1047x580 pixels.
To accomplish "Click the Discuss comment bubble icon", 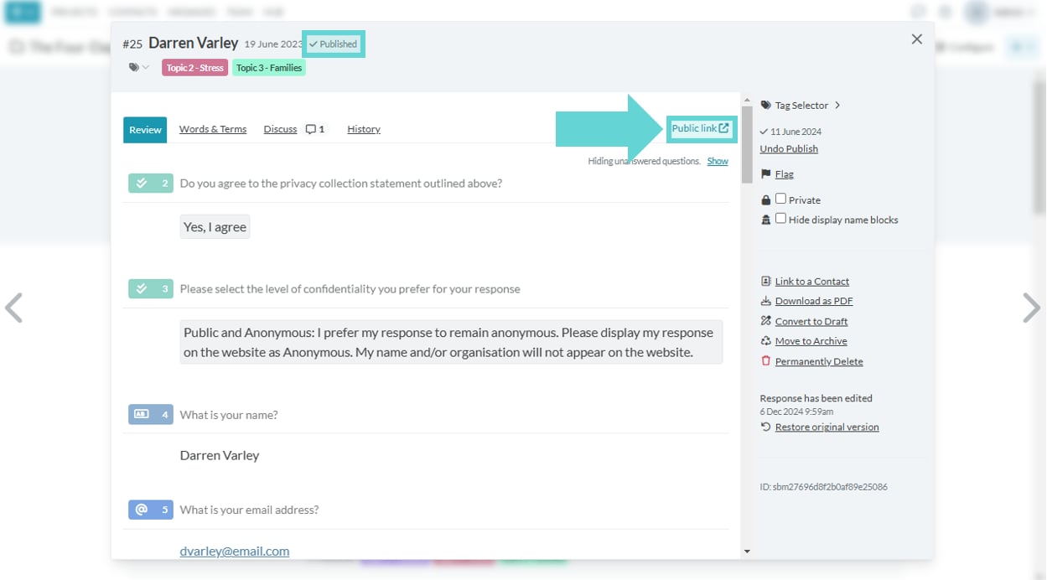I will point(311,129).
